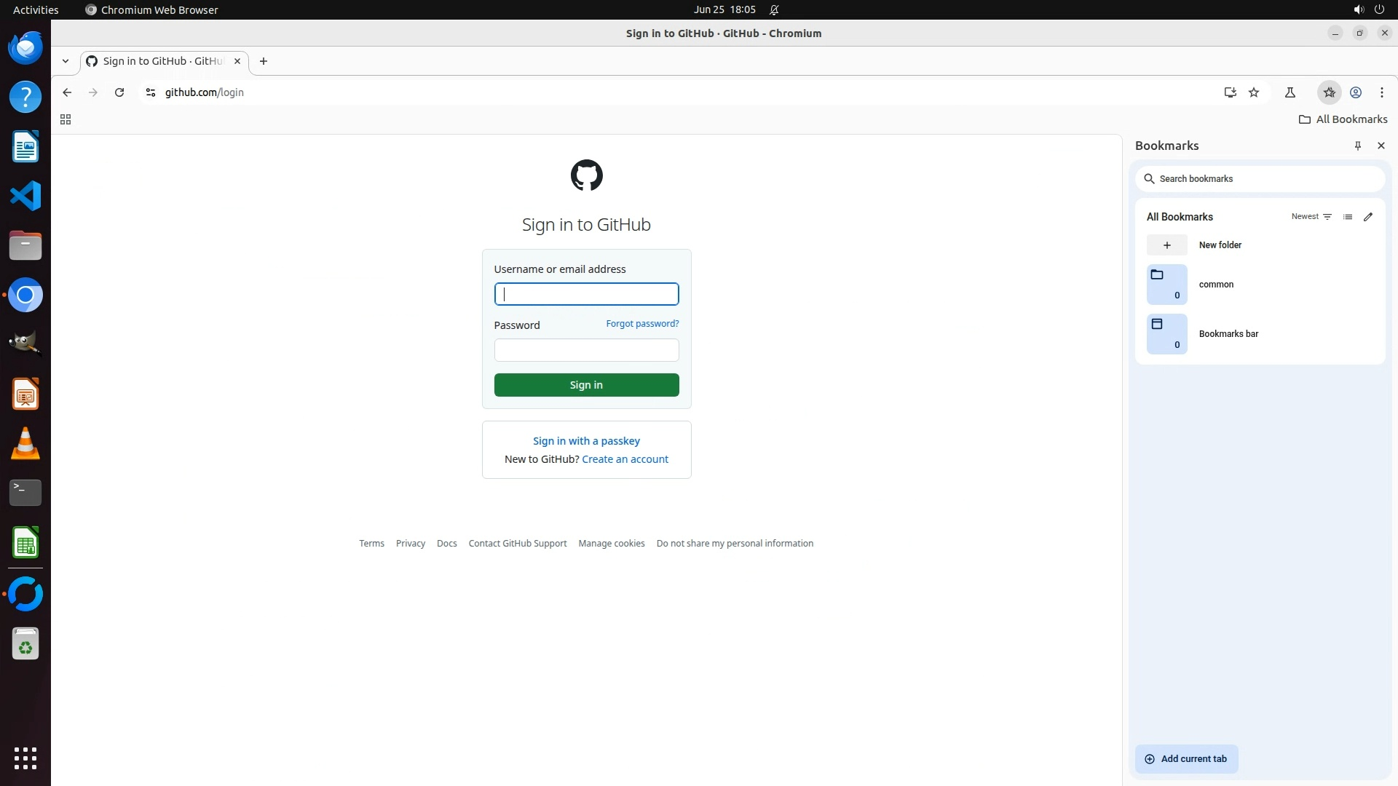The width and height of the screenshot is (1398, 786).
Task: Toggle the bookmarks side panel toolbar button
Action: [x=1329, y=92]
